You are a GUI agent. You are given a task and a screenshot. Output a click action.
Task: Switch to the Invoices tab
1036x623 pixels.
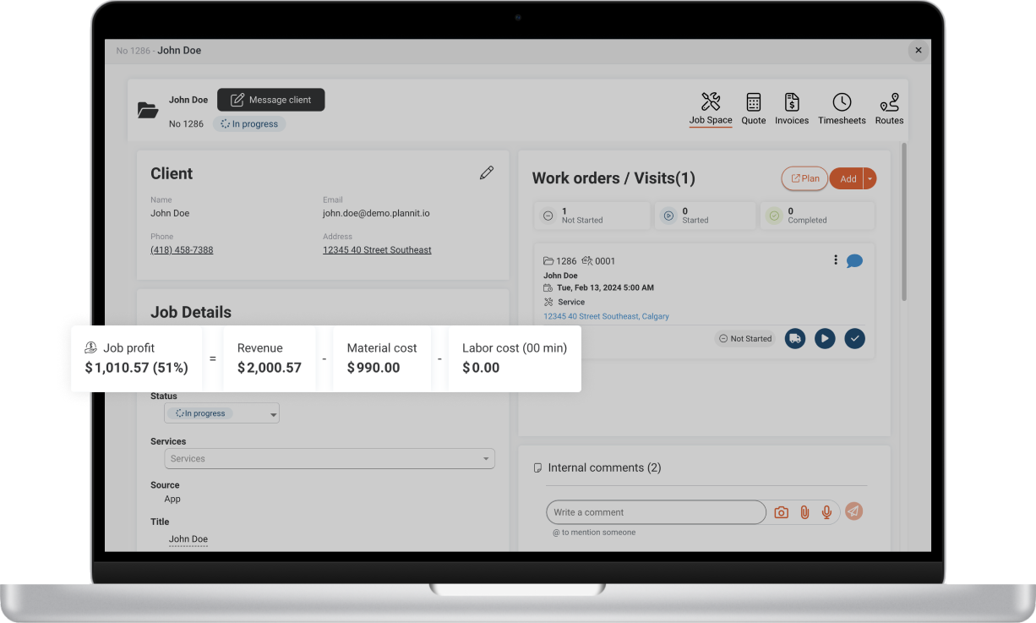[x=792, y=109]
